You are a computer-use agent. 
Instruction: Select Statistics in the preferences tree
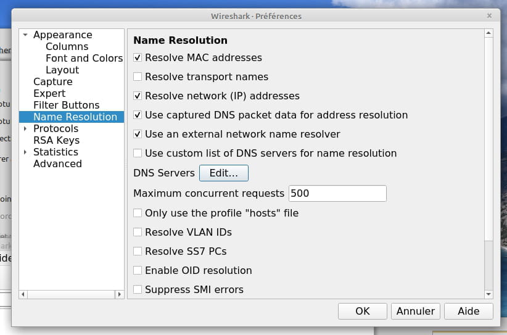[56, 152]
